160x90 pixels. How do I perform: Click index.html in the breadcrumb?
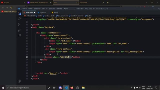30,16
